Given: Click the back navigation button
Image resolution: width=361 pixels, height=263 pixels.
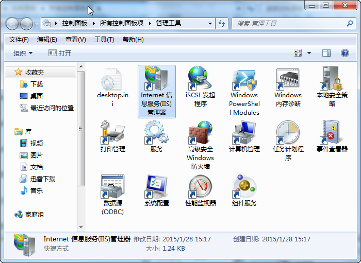Looking at the screenshot, I should (x=13, y=24).
